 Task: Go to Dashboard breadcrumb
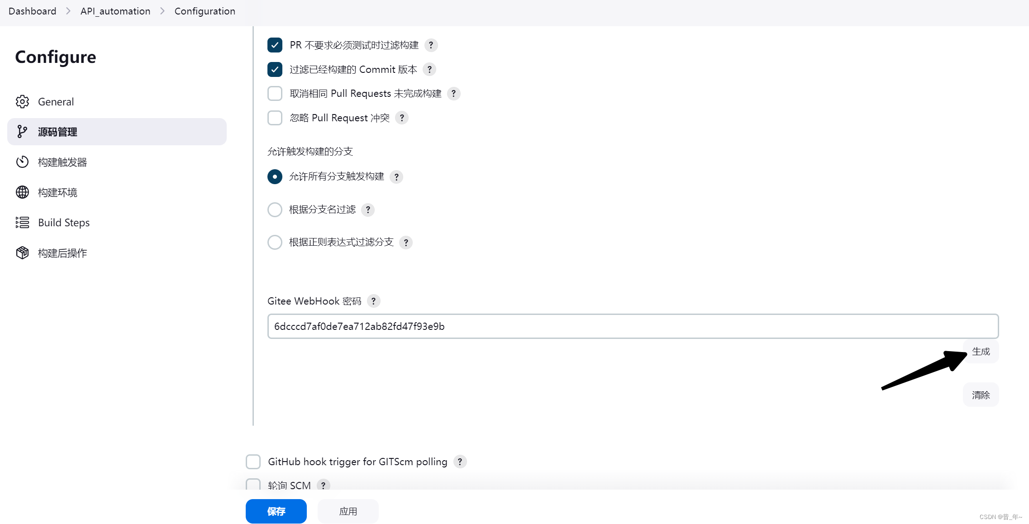[x=33, y=11]
